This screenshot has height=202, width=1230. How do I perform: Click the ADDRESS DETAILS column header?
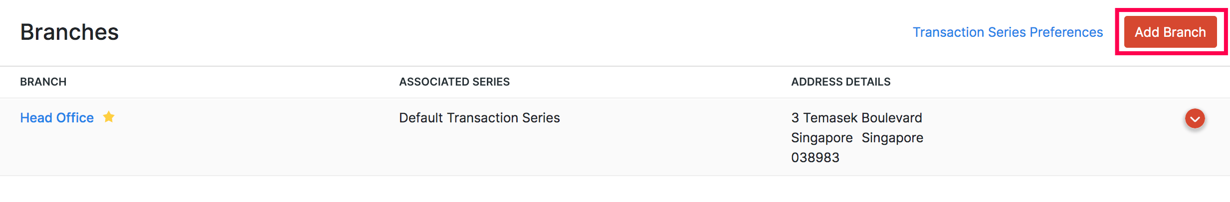point(840,82)
